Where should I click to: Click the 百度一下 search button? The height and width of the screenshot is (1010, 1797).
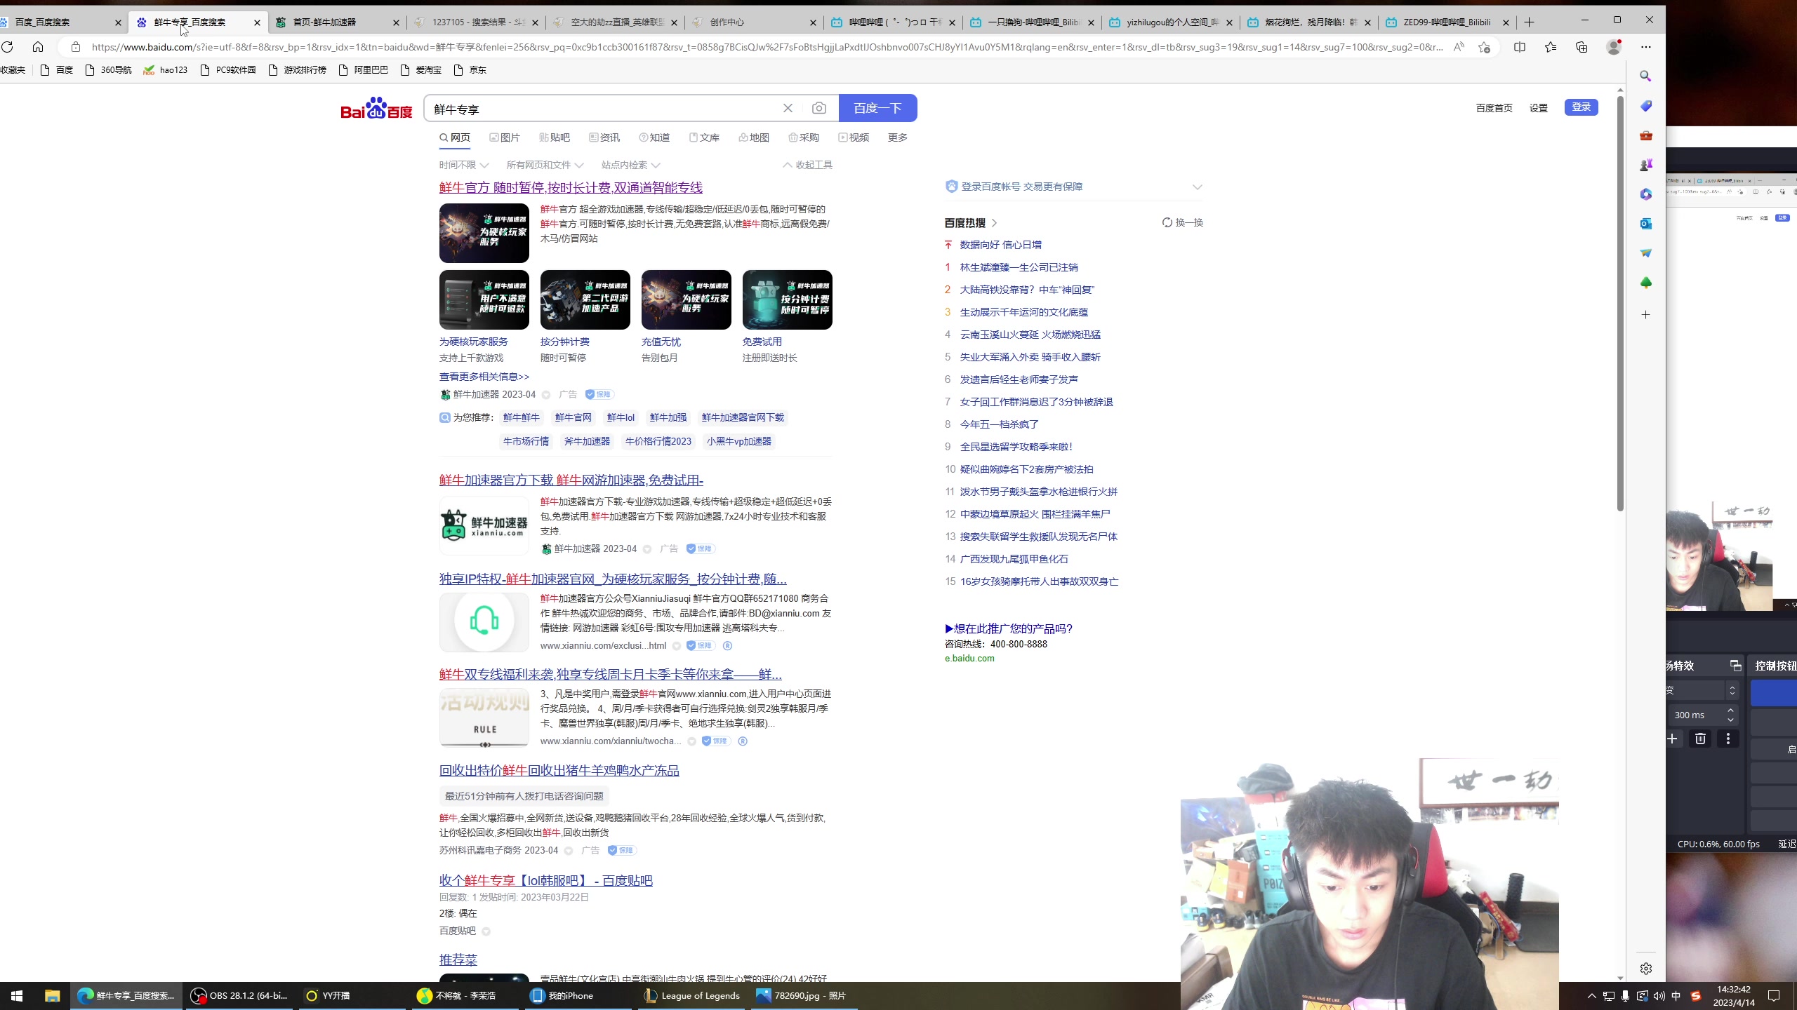point(877,108)
